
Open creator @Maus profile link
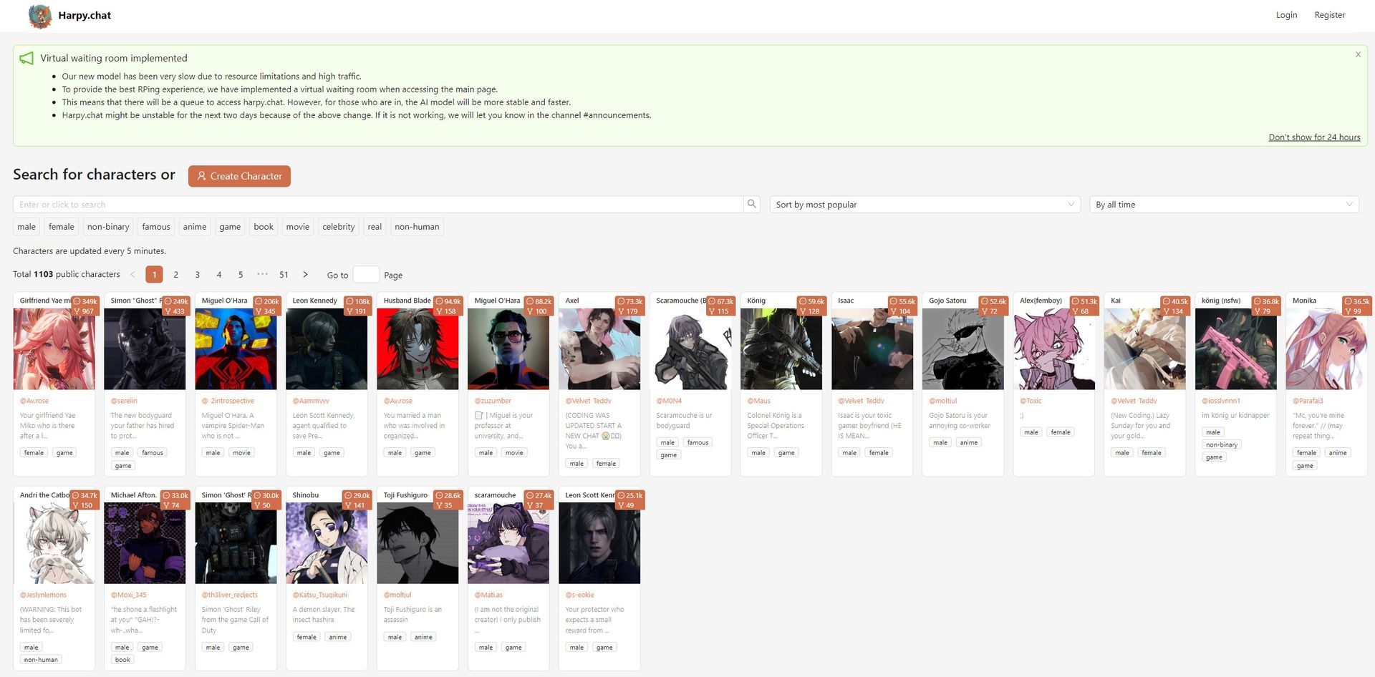[x=758, y=401]
